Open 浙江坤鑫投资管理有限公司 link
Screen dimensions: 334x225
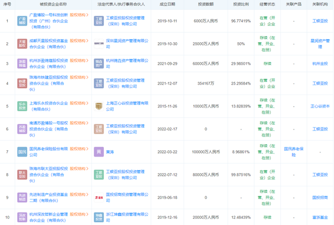[127, 217]
